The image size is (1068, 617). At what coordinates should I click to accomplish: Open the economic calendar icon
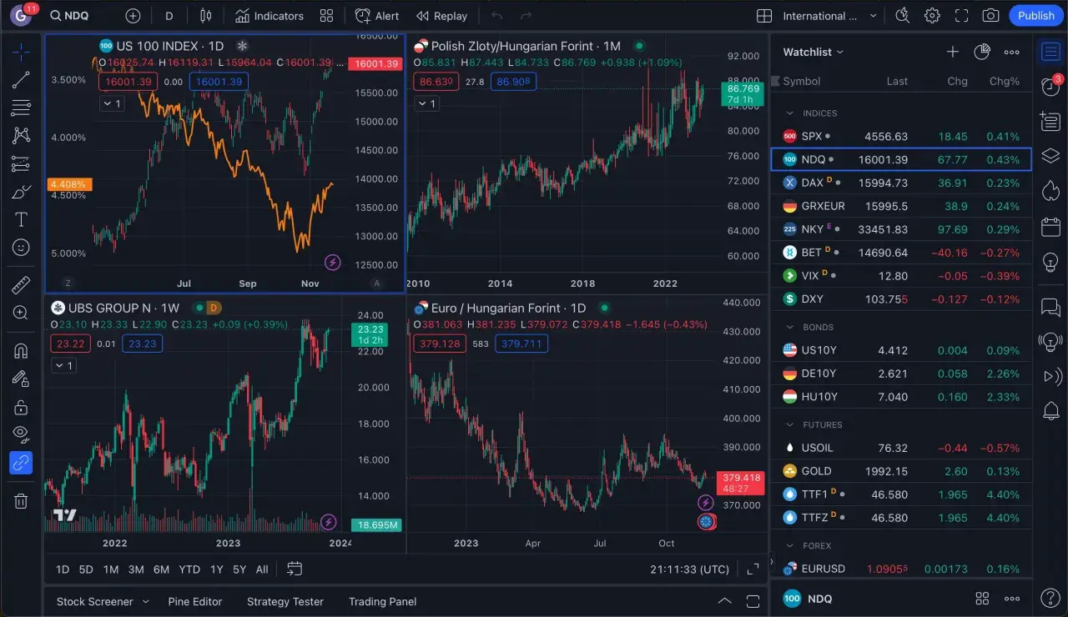(1050, 227)
